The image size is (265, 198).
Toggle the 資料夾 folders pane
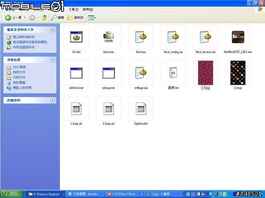[x=75, y=18]
